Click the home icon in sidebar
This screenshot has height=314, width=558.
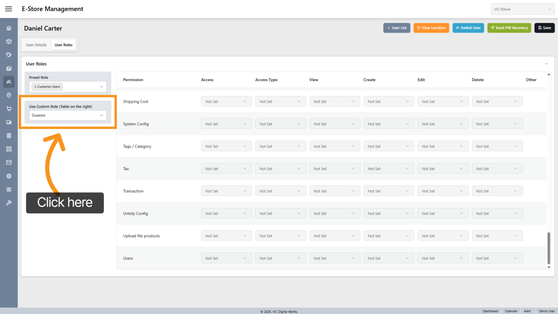click(9, 28)
